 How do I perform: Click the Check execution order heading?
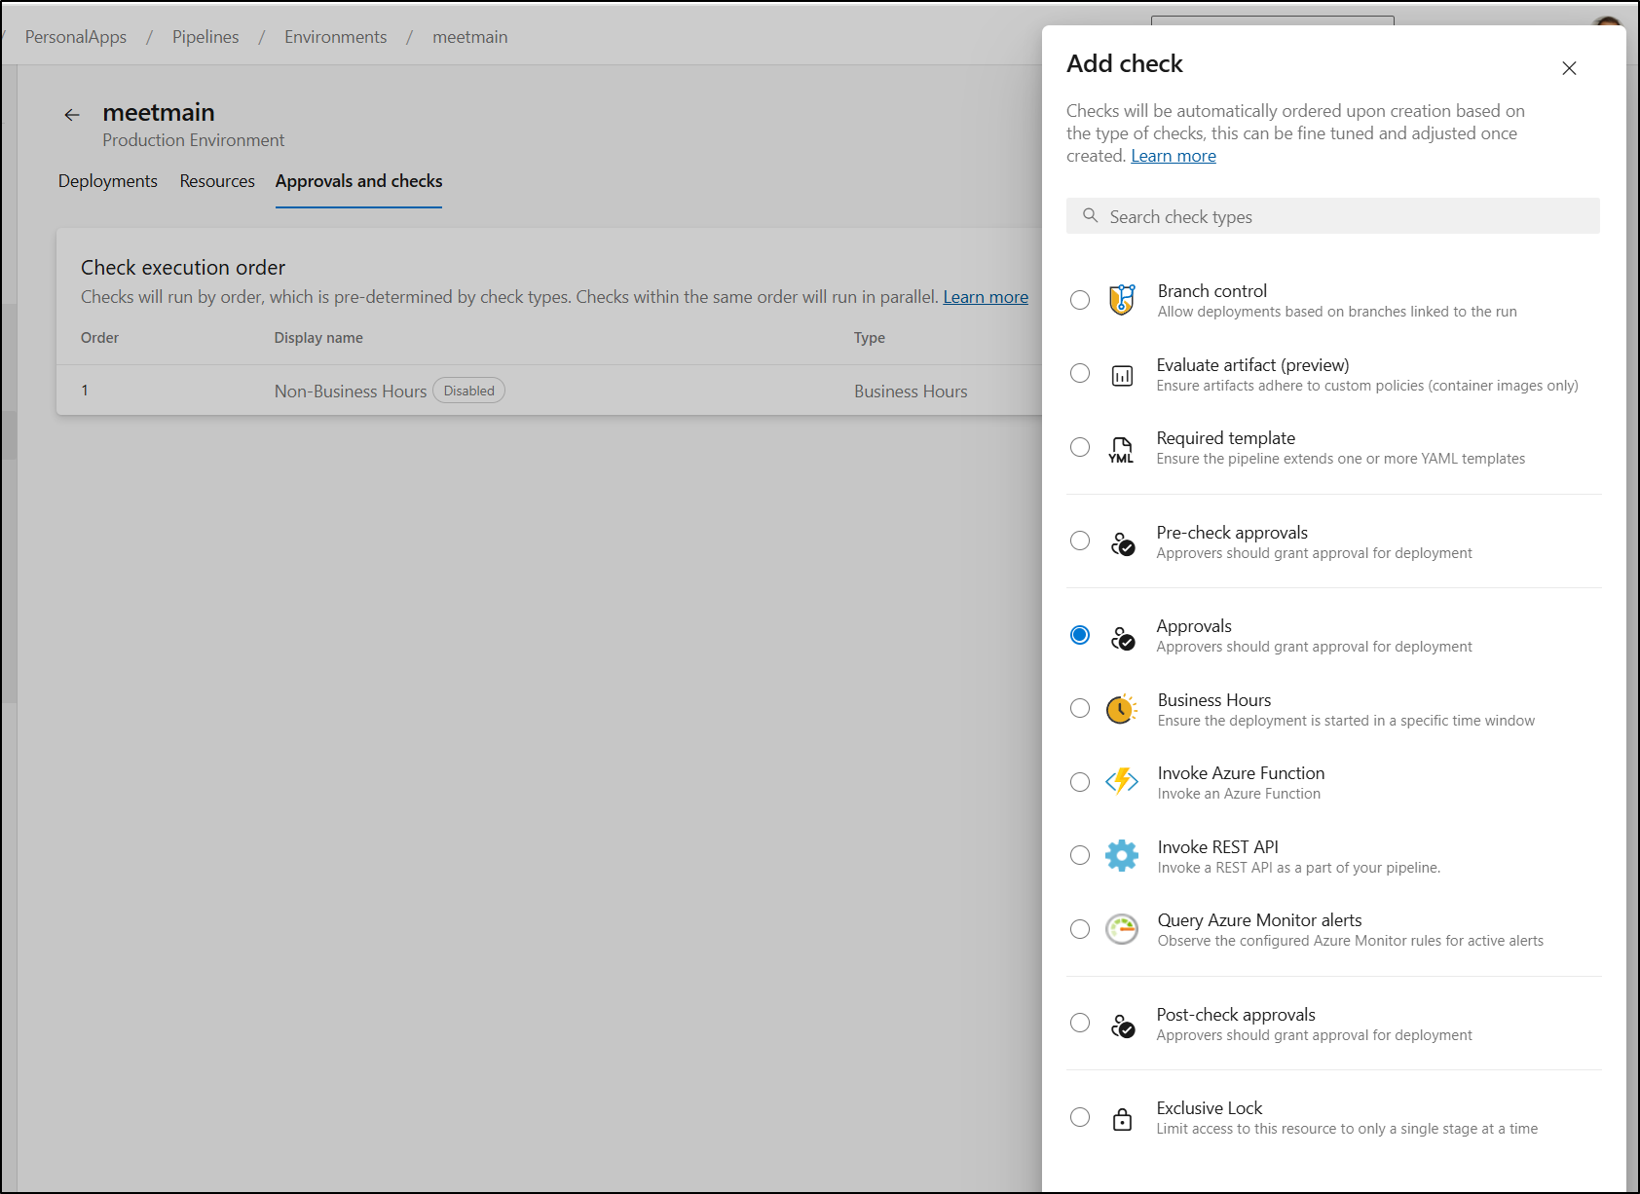click(183, 268)
